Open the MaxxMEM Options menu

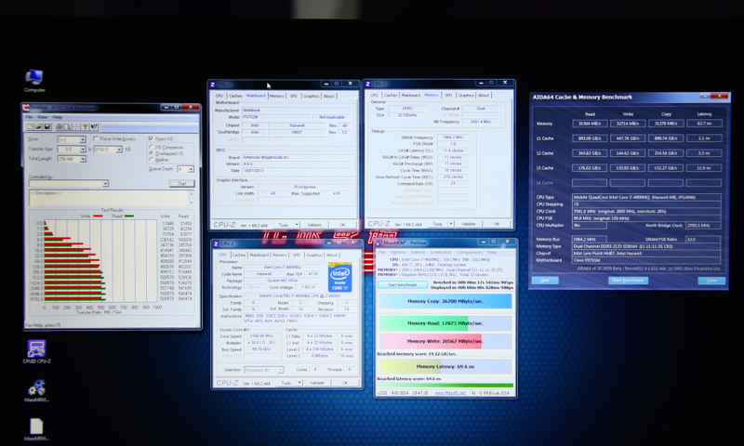[398, 252]
